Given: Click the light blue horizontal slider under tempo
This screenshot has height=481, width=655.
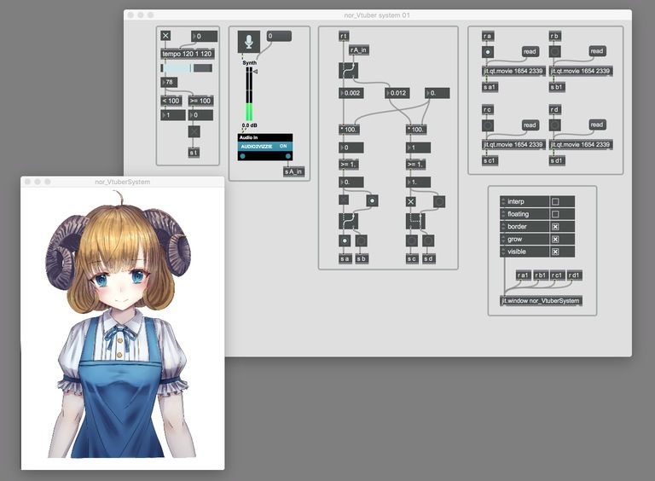Looking at the screenshot, I should point(187,68).
